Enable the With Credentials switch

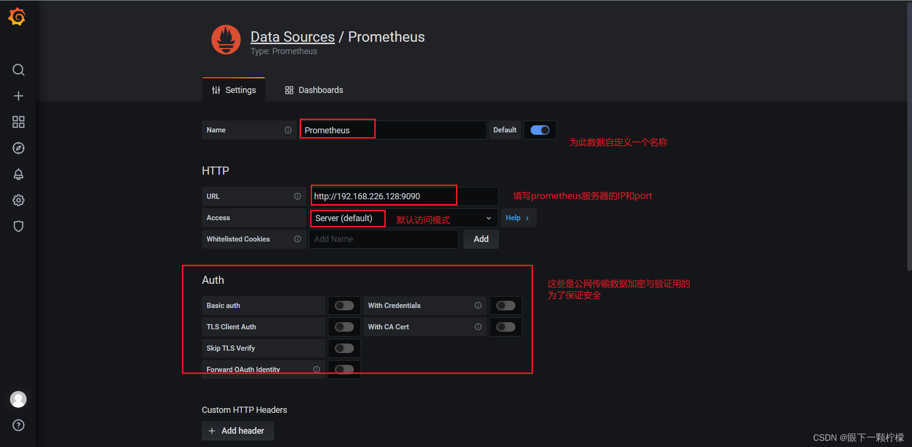506,306
